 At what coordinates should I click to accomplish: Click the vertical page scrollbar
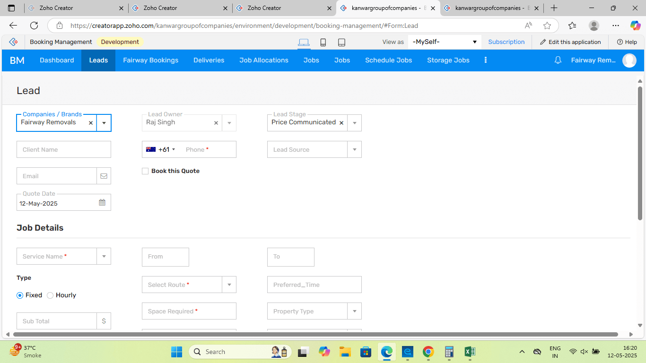[x=640, y=153]
